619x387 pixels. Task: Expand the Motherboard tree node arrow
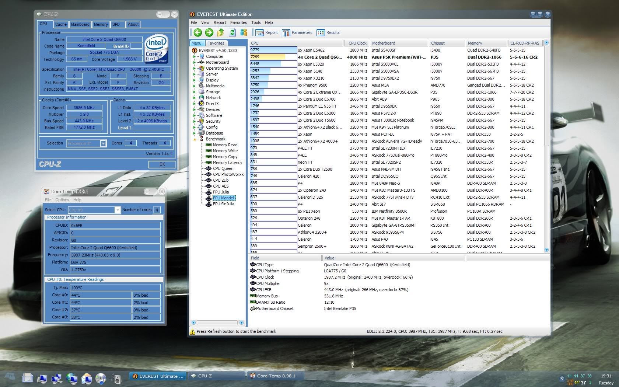tap(195, 62)
